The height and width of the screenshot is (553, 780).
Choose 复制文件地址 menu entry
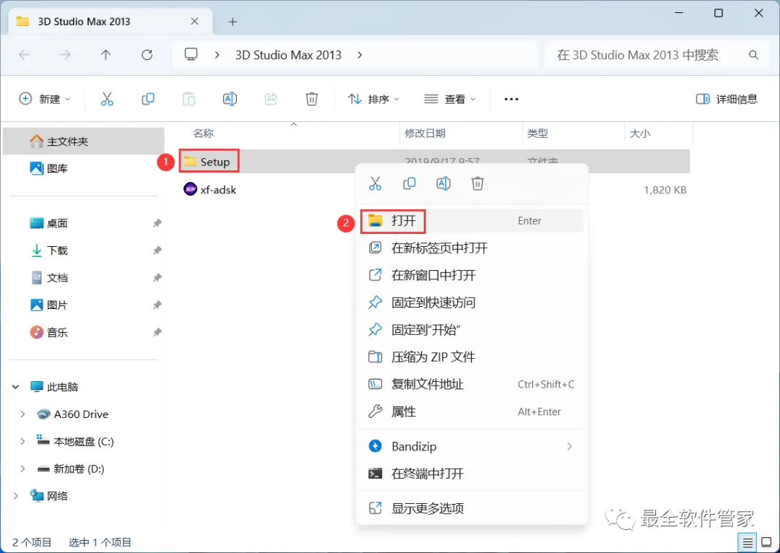pos(471,384)
